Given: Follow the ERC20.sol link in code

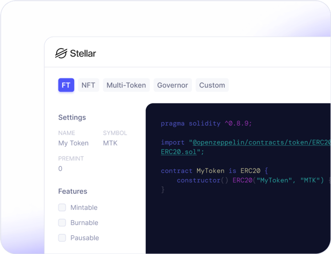Looking at the screenshot, I should tap(178, 152).
